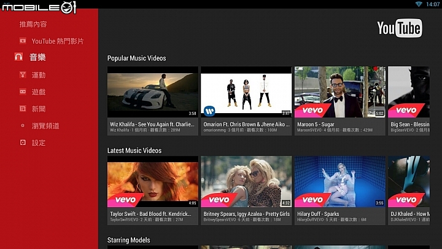Image resolution: width=442 pixels, height=249 pixels.
Task: Click the gaming controller icon
Action: click(x=23, y=92)
